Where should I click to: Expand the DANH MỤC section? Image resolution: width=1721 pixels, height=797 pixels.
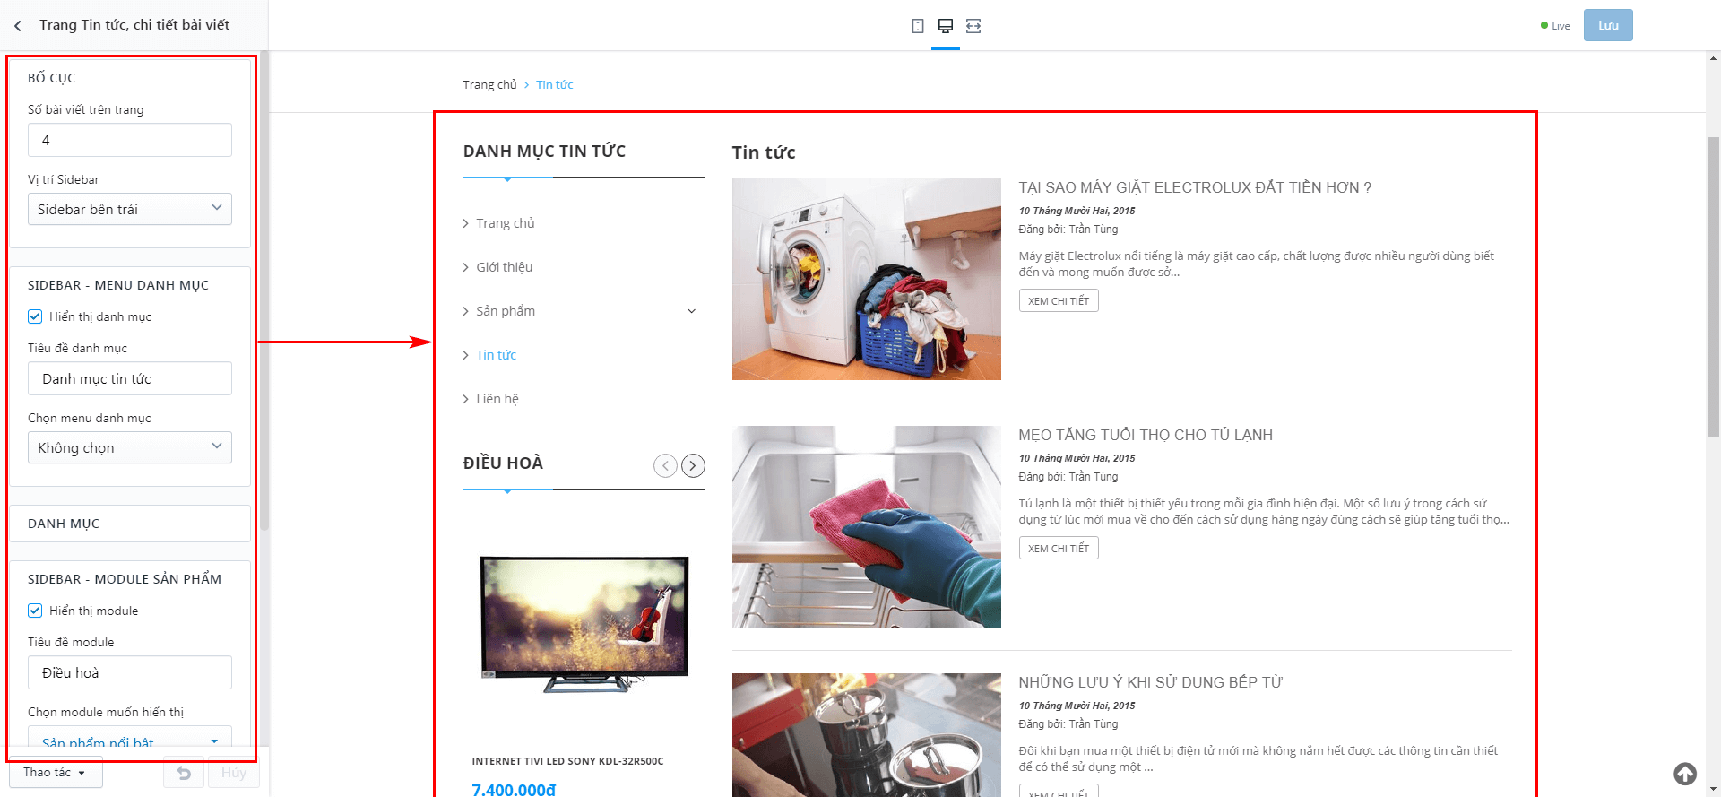tap(130, 524)
